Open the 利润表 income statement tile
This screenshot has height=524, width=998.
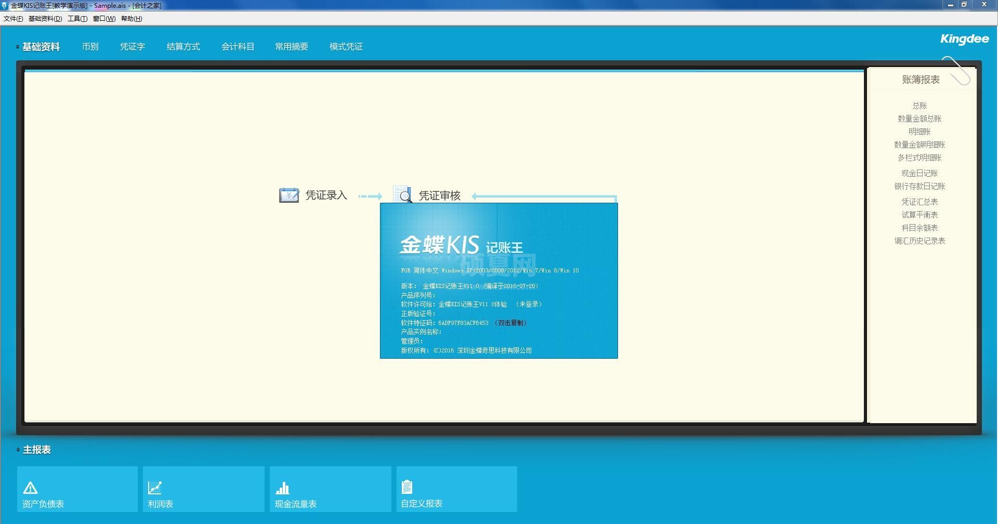[204, 489]
